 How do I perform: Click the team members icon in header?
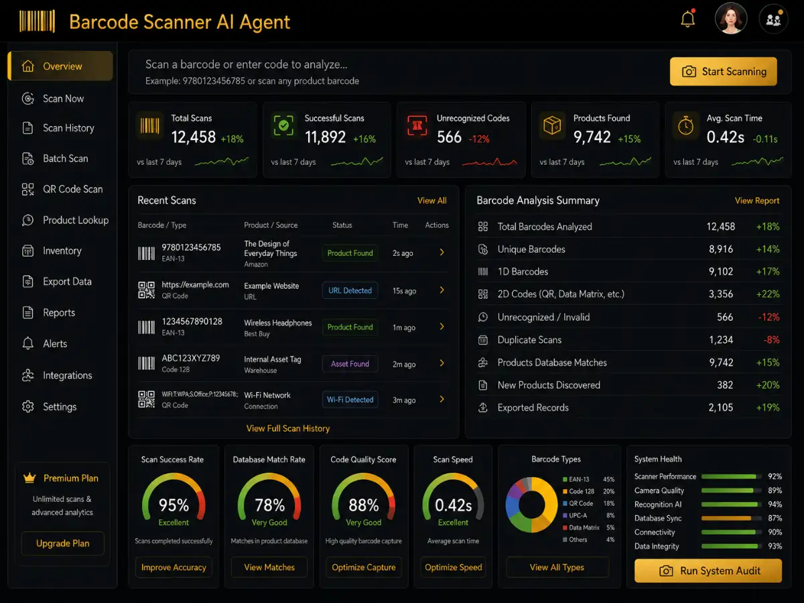pos(773,19)
